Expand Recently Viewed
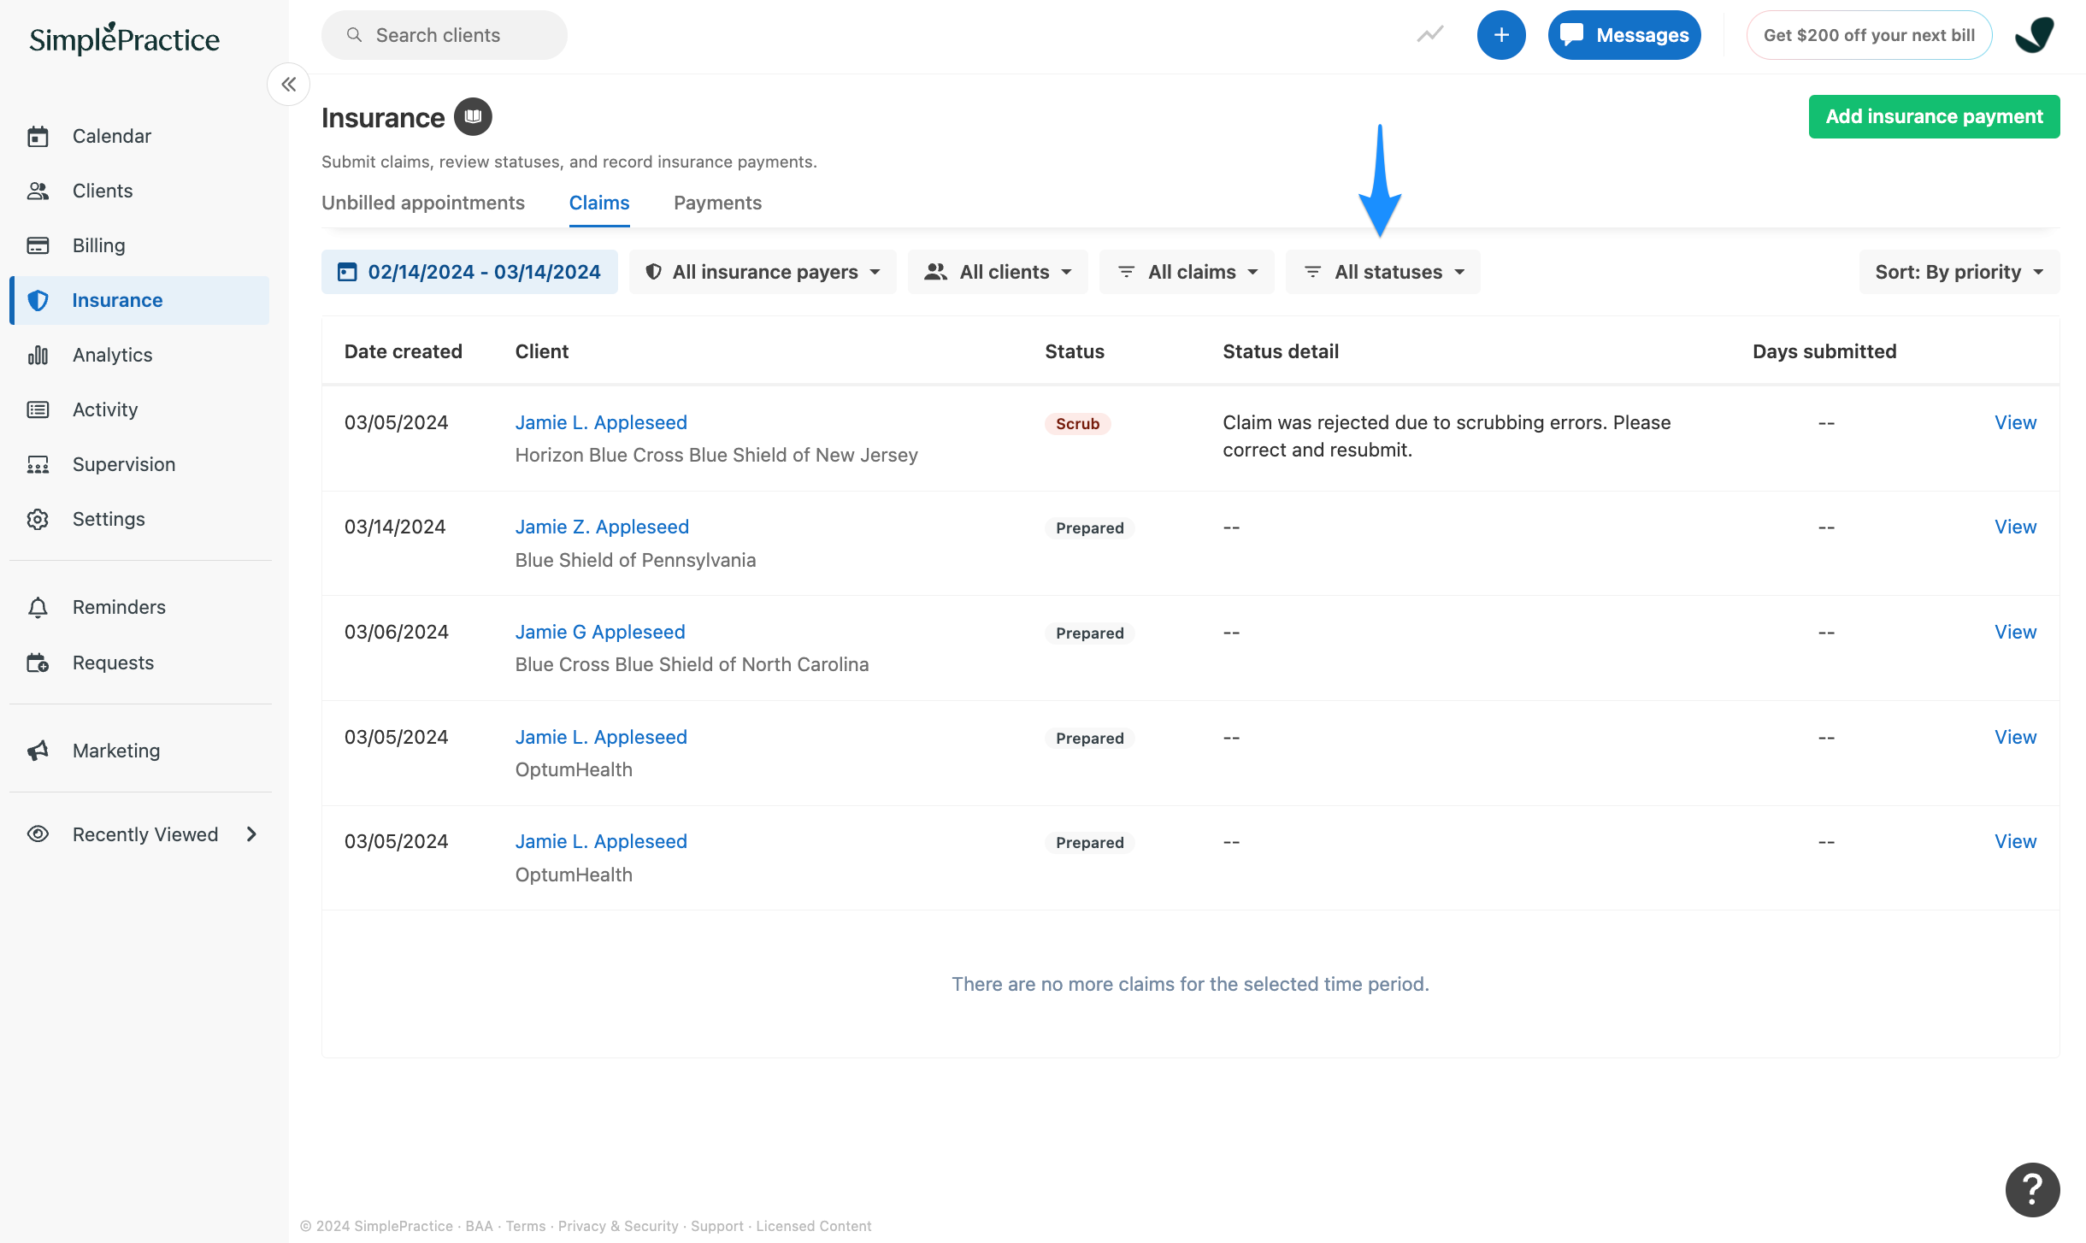Viewport: 2086px width, 1243px height. point(139,834)
